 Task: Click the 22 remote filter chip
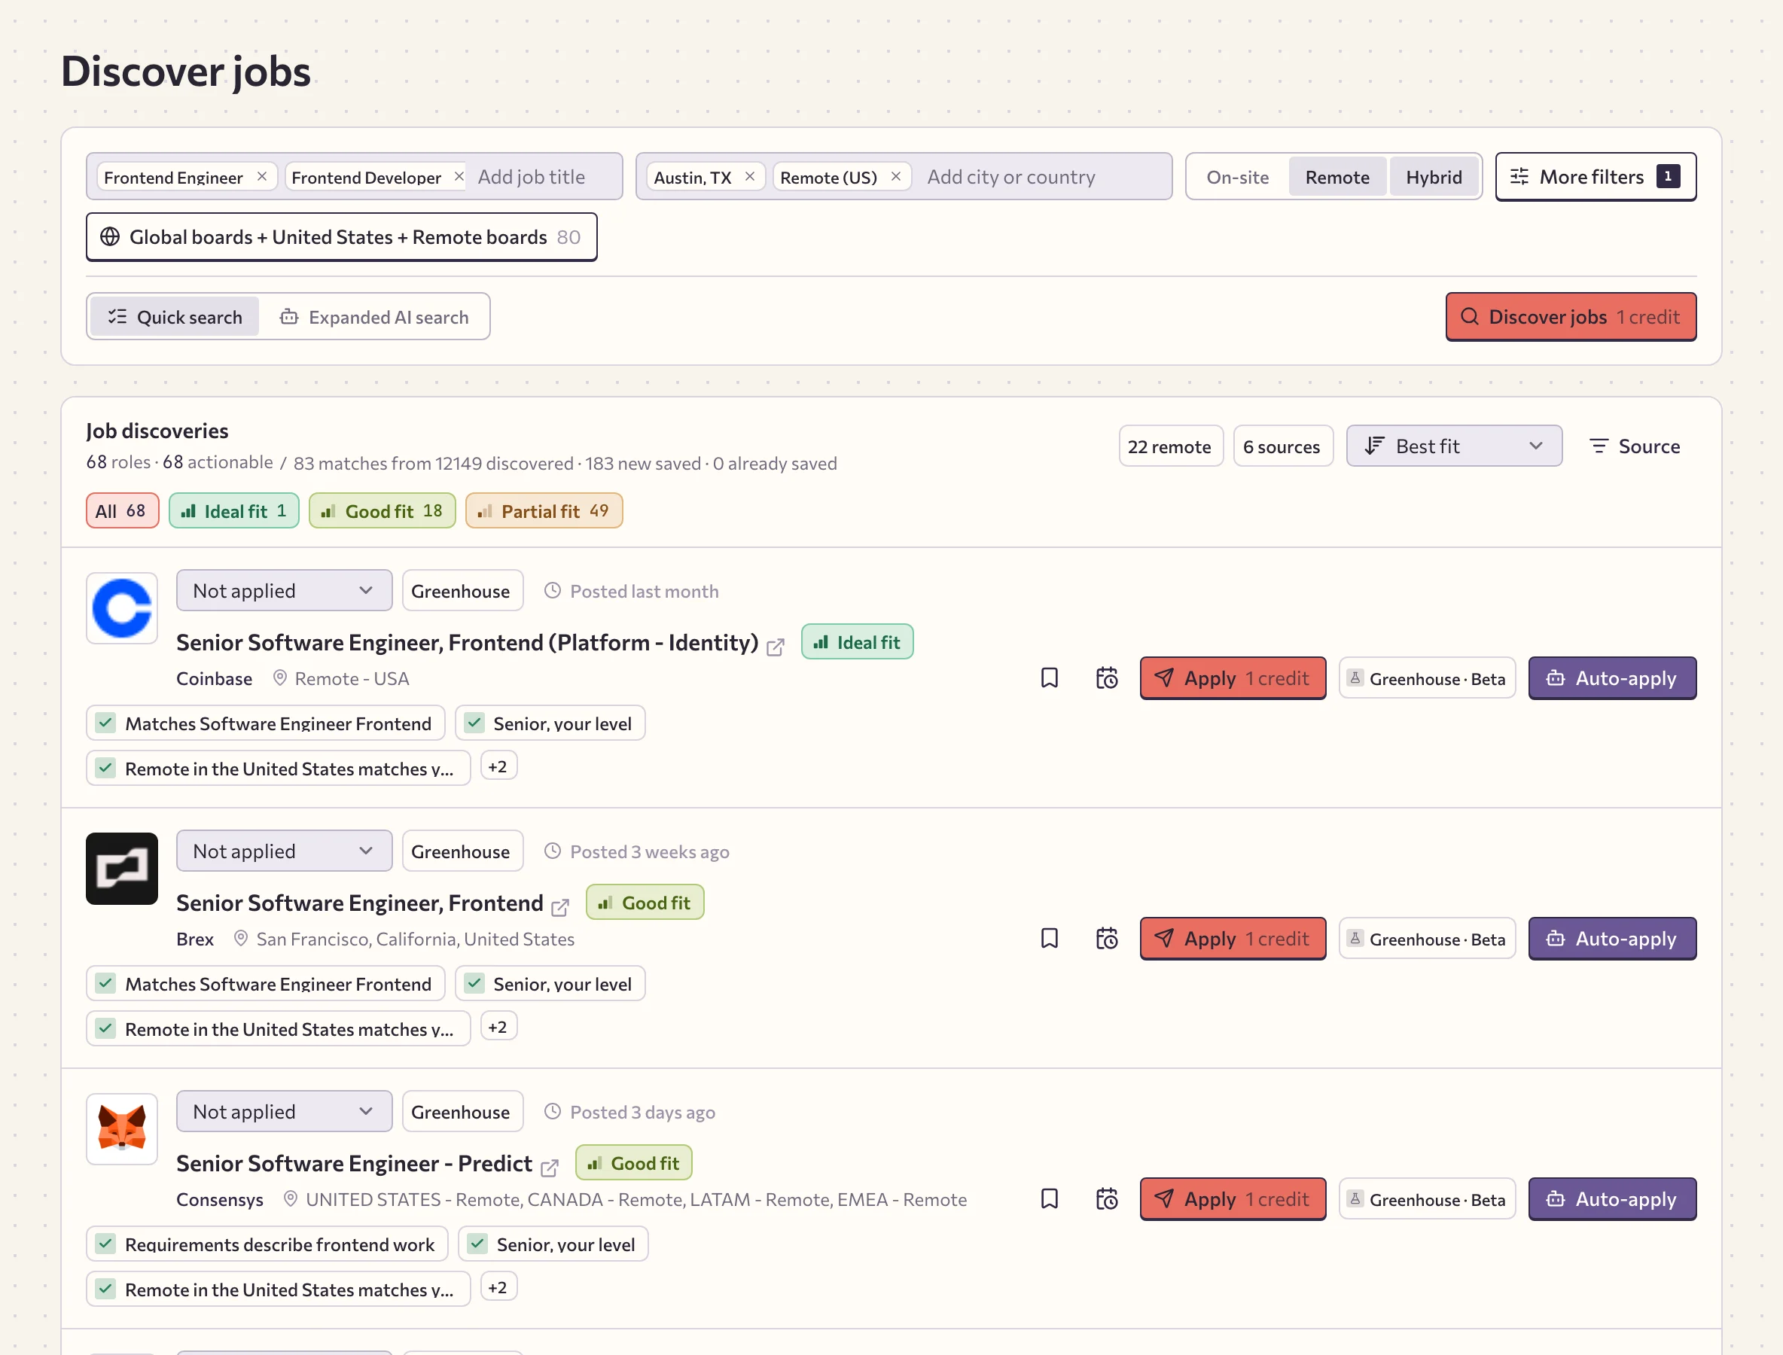1170,446
